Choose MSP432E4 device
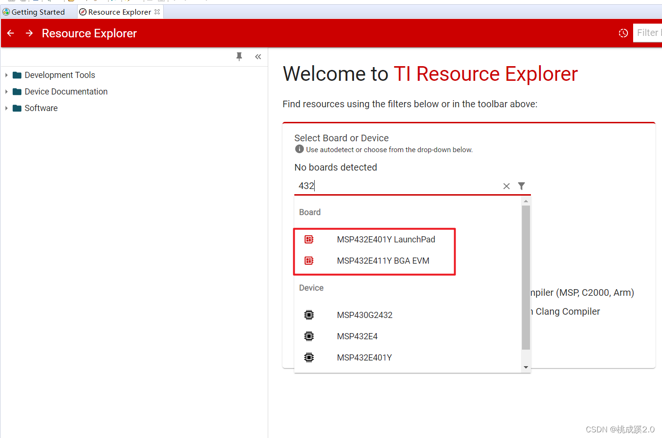This screenshot has width=662, height=438. pyautogui.click(x=357, y=336)
